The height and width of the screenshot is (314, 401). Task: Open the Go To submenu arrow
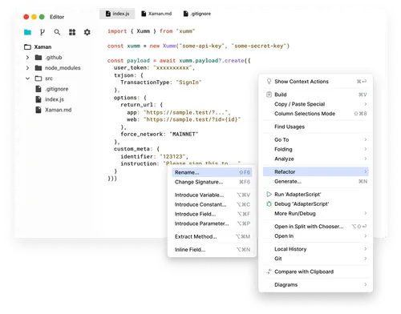point(365,139)
